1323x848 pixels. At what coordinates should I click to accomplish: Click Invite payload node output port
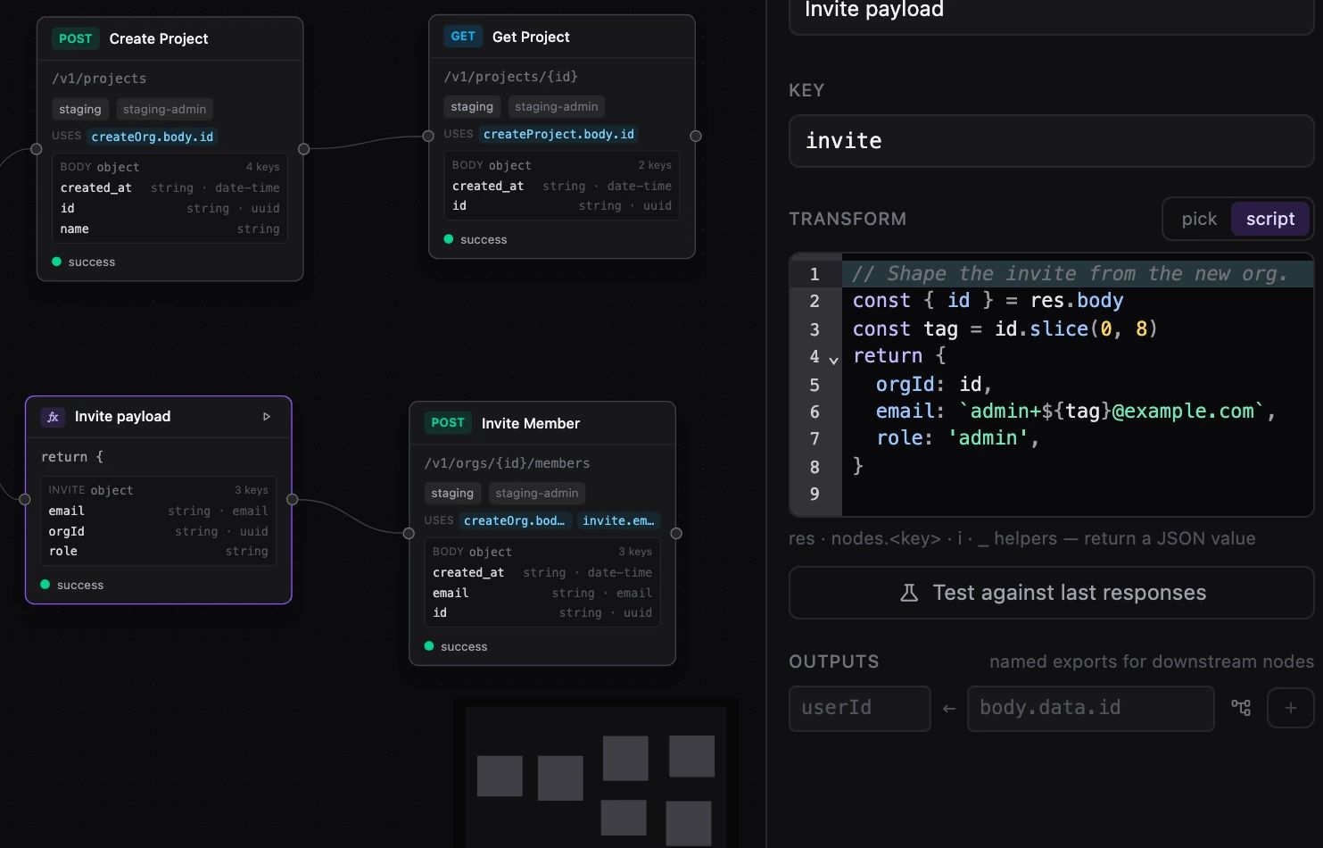pos(292,500)
